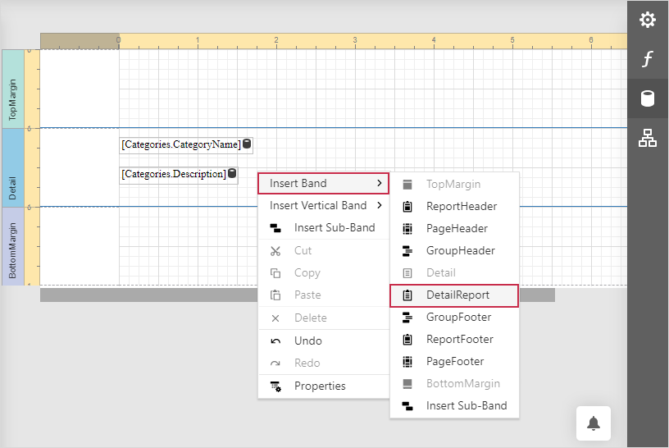Image resolution: width=669 pixels, height=448 pixels.
Task: Expand the Insert Vertical Band submenu
Action: [x=323, y=205]
